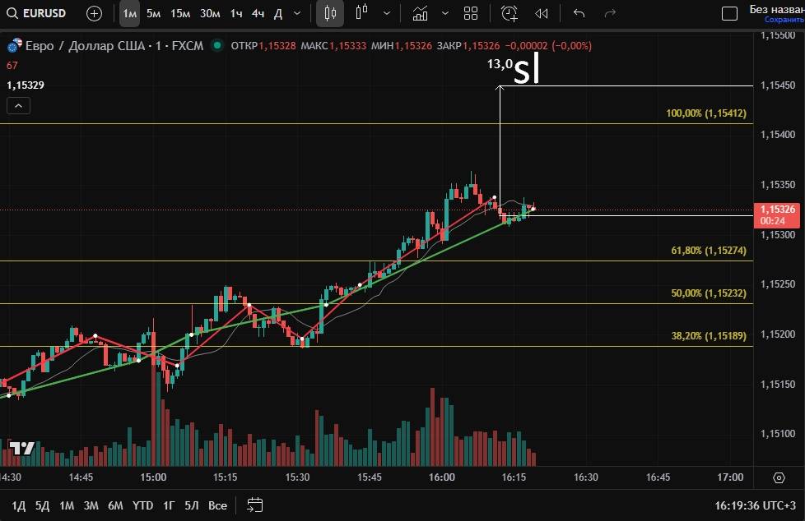Toggle the layout square checkbox icon
The width and height of the screenshot is (805, 521).
pos(728,13)
